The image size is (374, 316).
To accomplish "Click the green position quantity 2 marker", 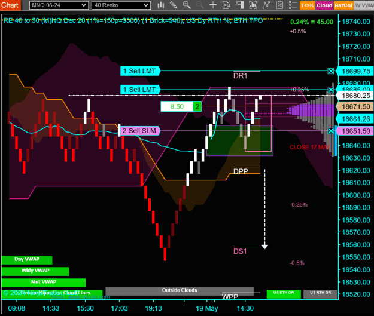I will [x=197, y=106].
